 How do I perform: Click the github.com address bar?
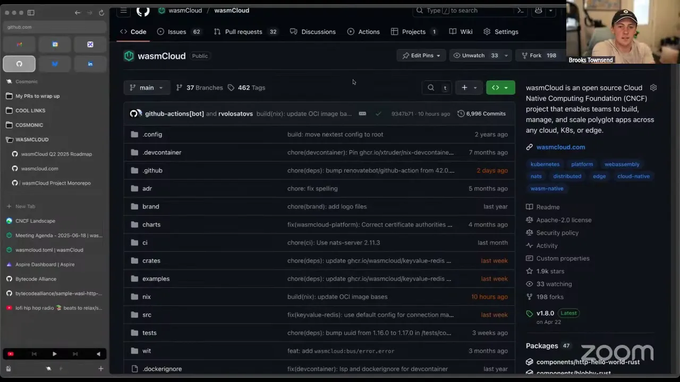[x=55, y=27]
